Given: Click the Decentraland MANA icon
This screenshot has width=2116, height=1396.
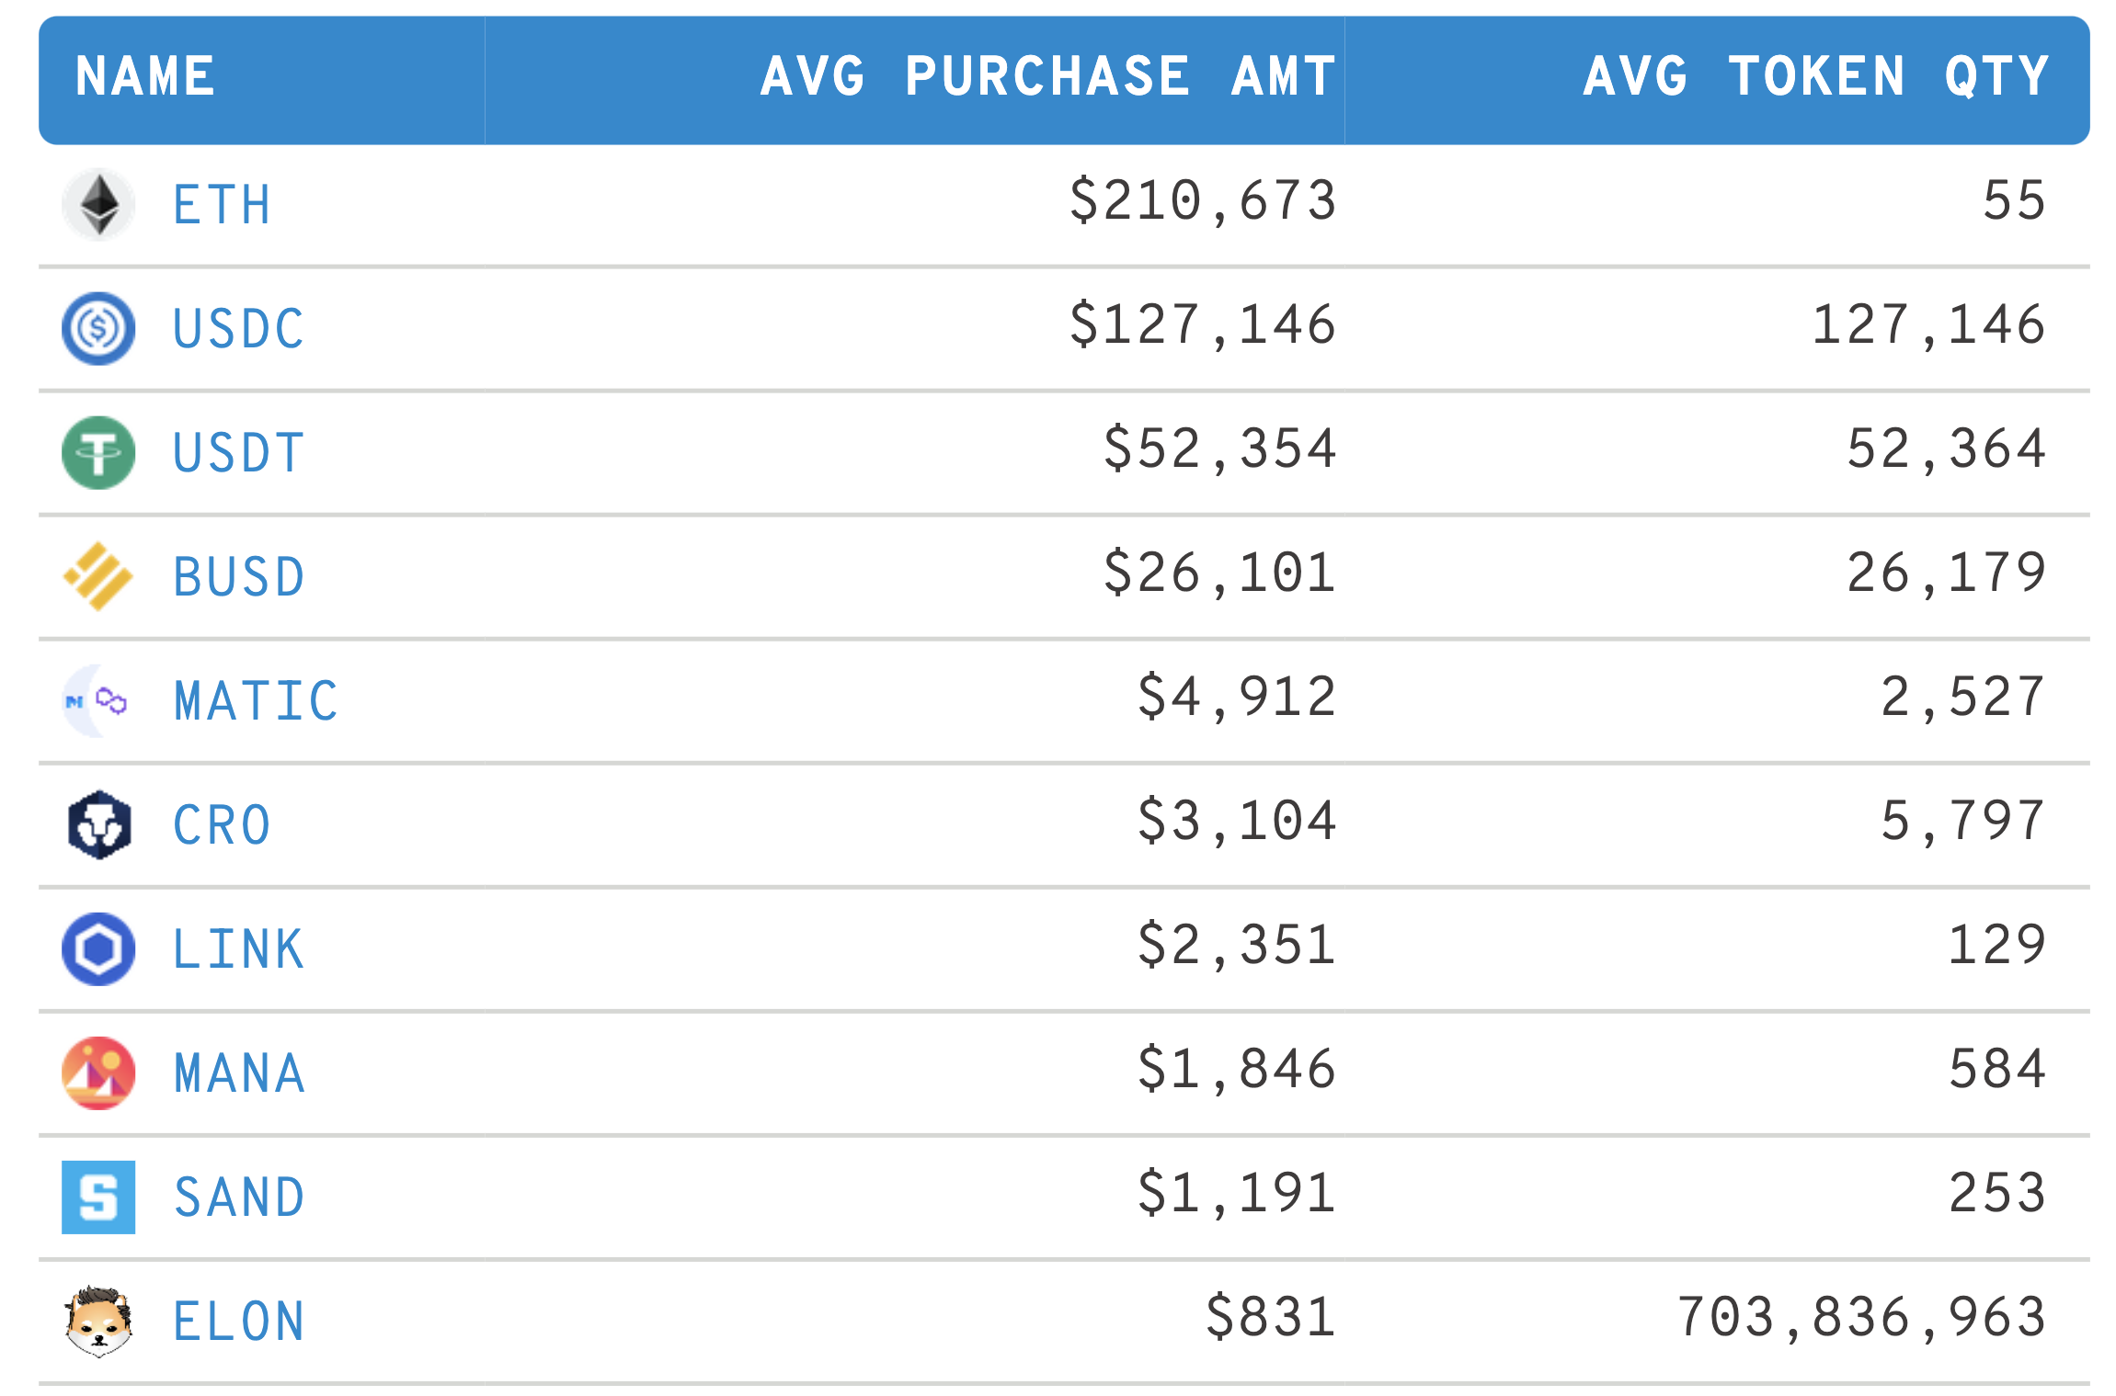Looking at the screenshot, I should point(98,1073).
